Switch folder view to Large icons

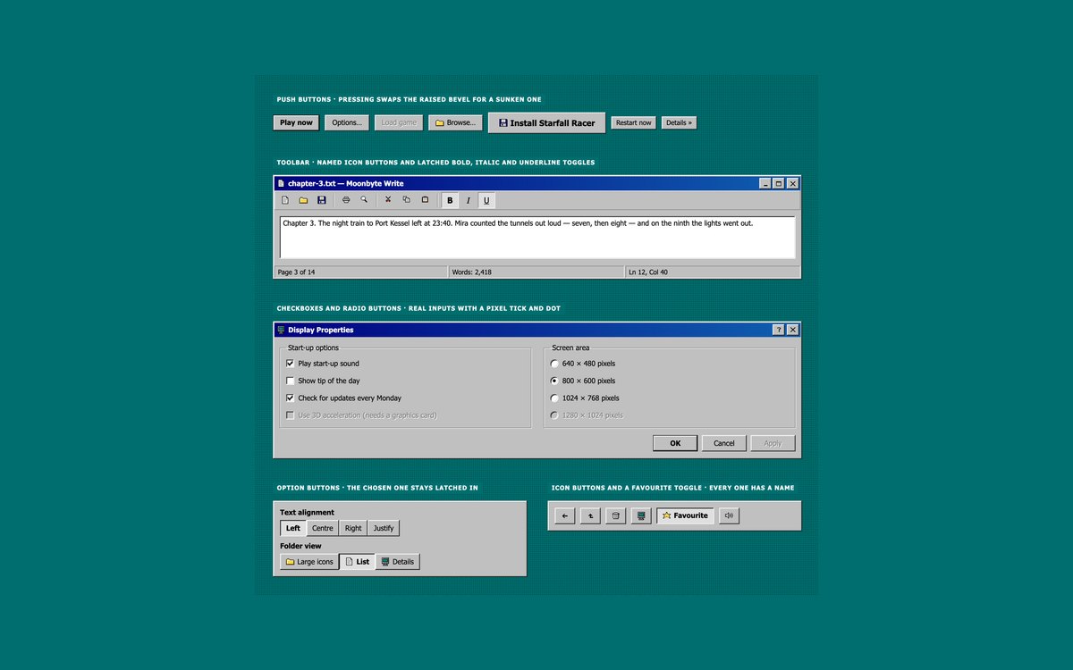pyautogui.click(x=309, y=562)
